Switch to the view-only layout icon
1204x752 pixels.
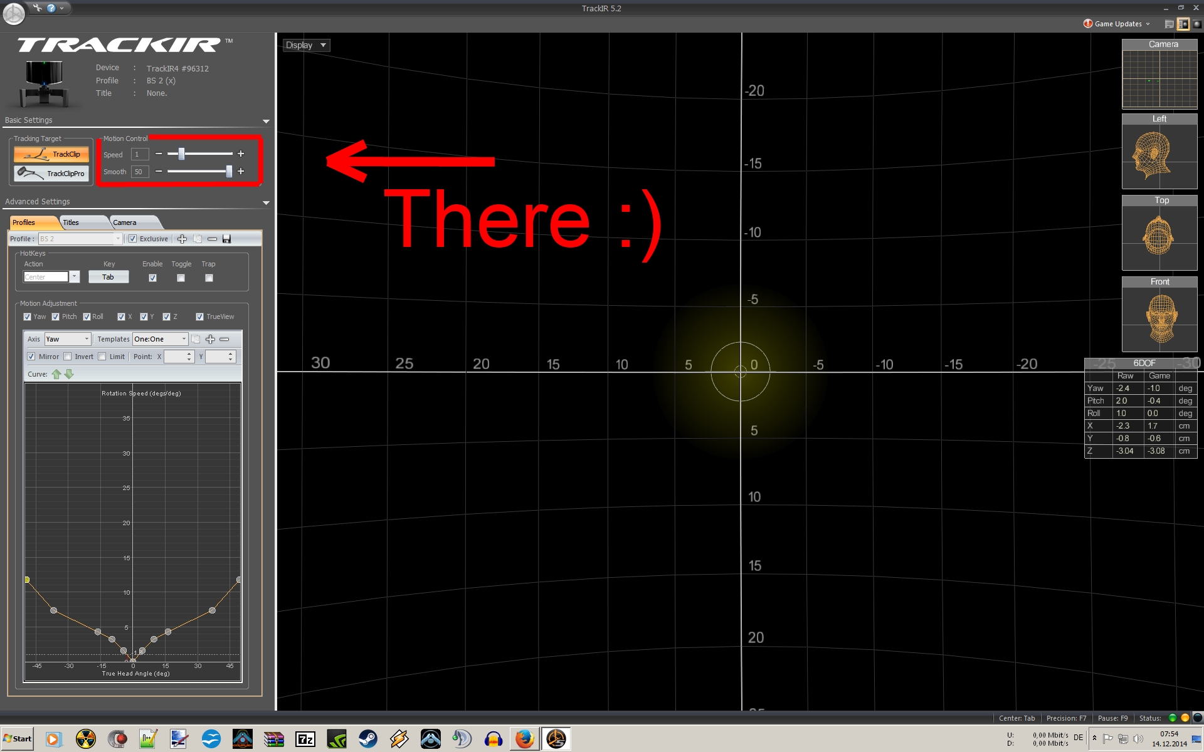click(1196, 24)
